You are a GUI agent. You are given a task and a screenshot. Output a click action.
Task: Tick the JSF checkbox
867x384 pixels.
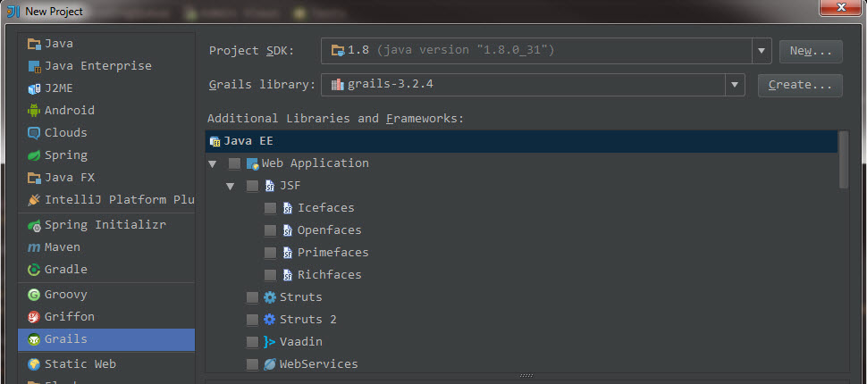pyautogui.click(x=252, y=187)
